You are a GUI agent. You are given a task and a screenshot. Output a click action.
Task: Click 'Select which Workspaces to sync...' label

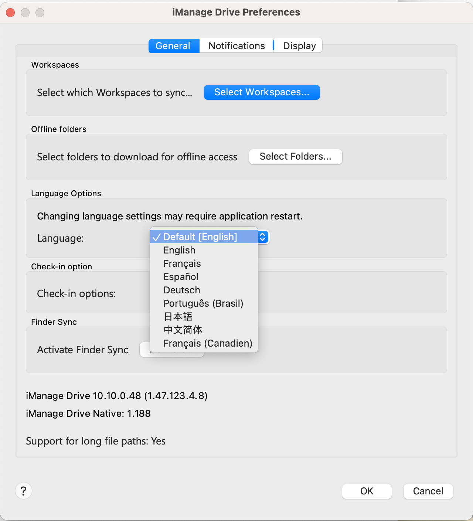115,92
